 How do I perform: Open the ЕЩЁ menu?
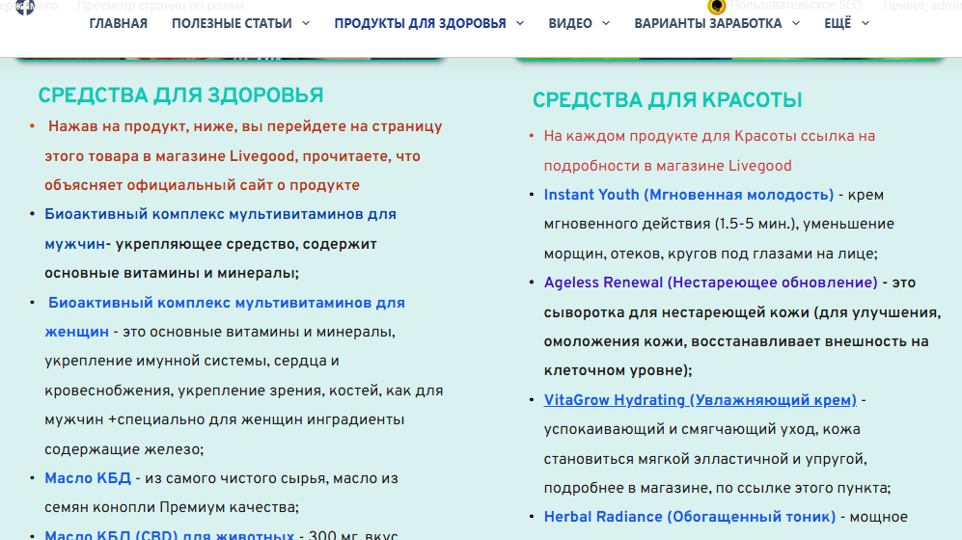pyautogui.click(x=837, y=23)
